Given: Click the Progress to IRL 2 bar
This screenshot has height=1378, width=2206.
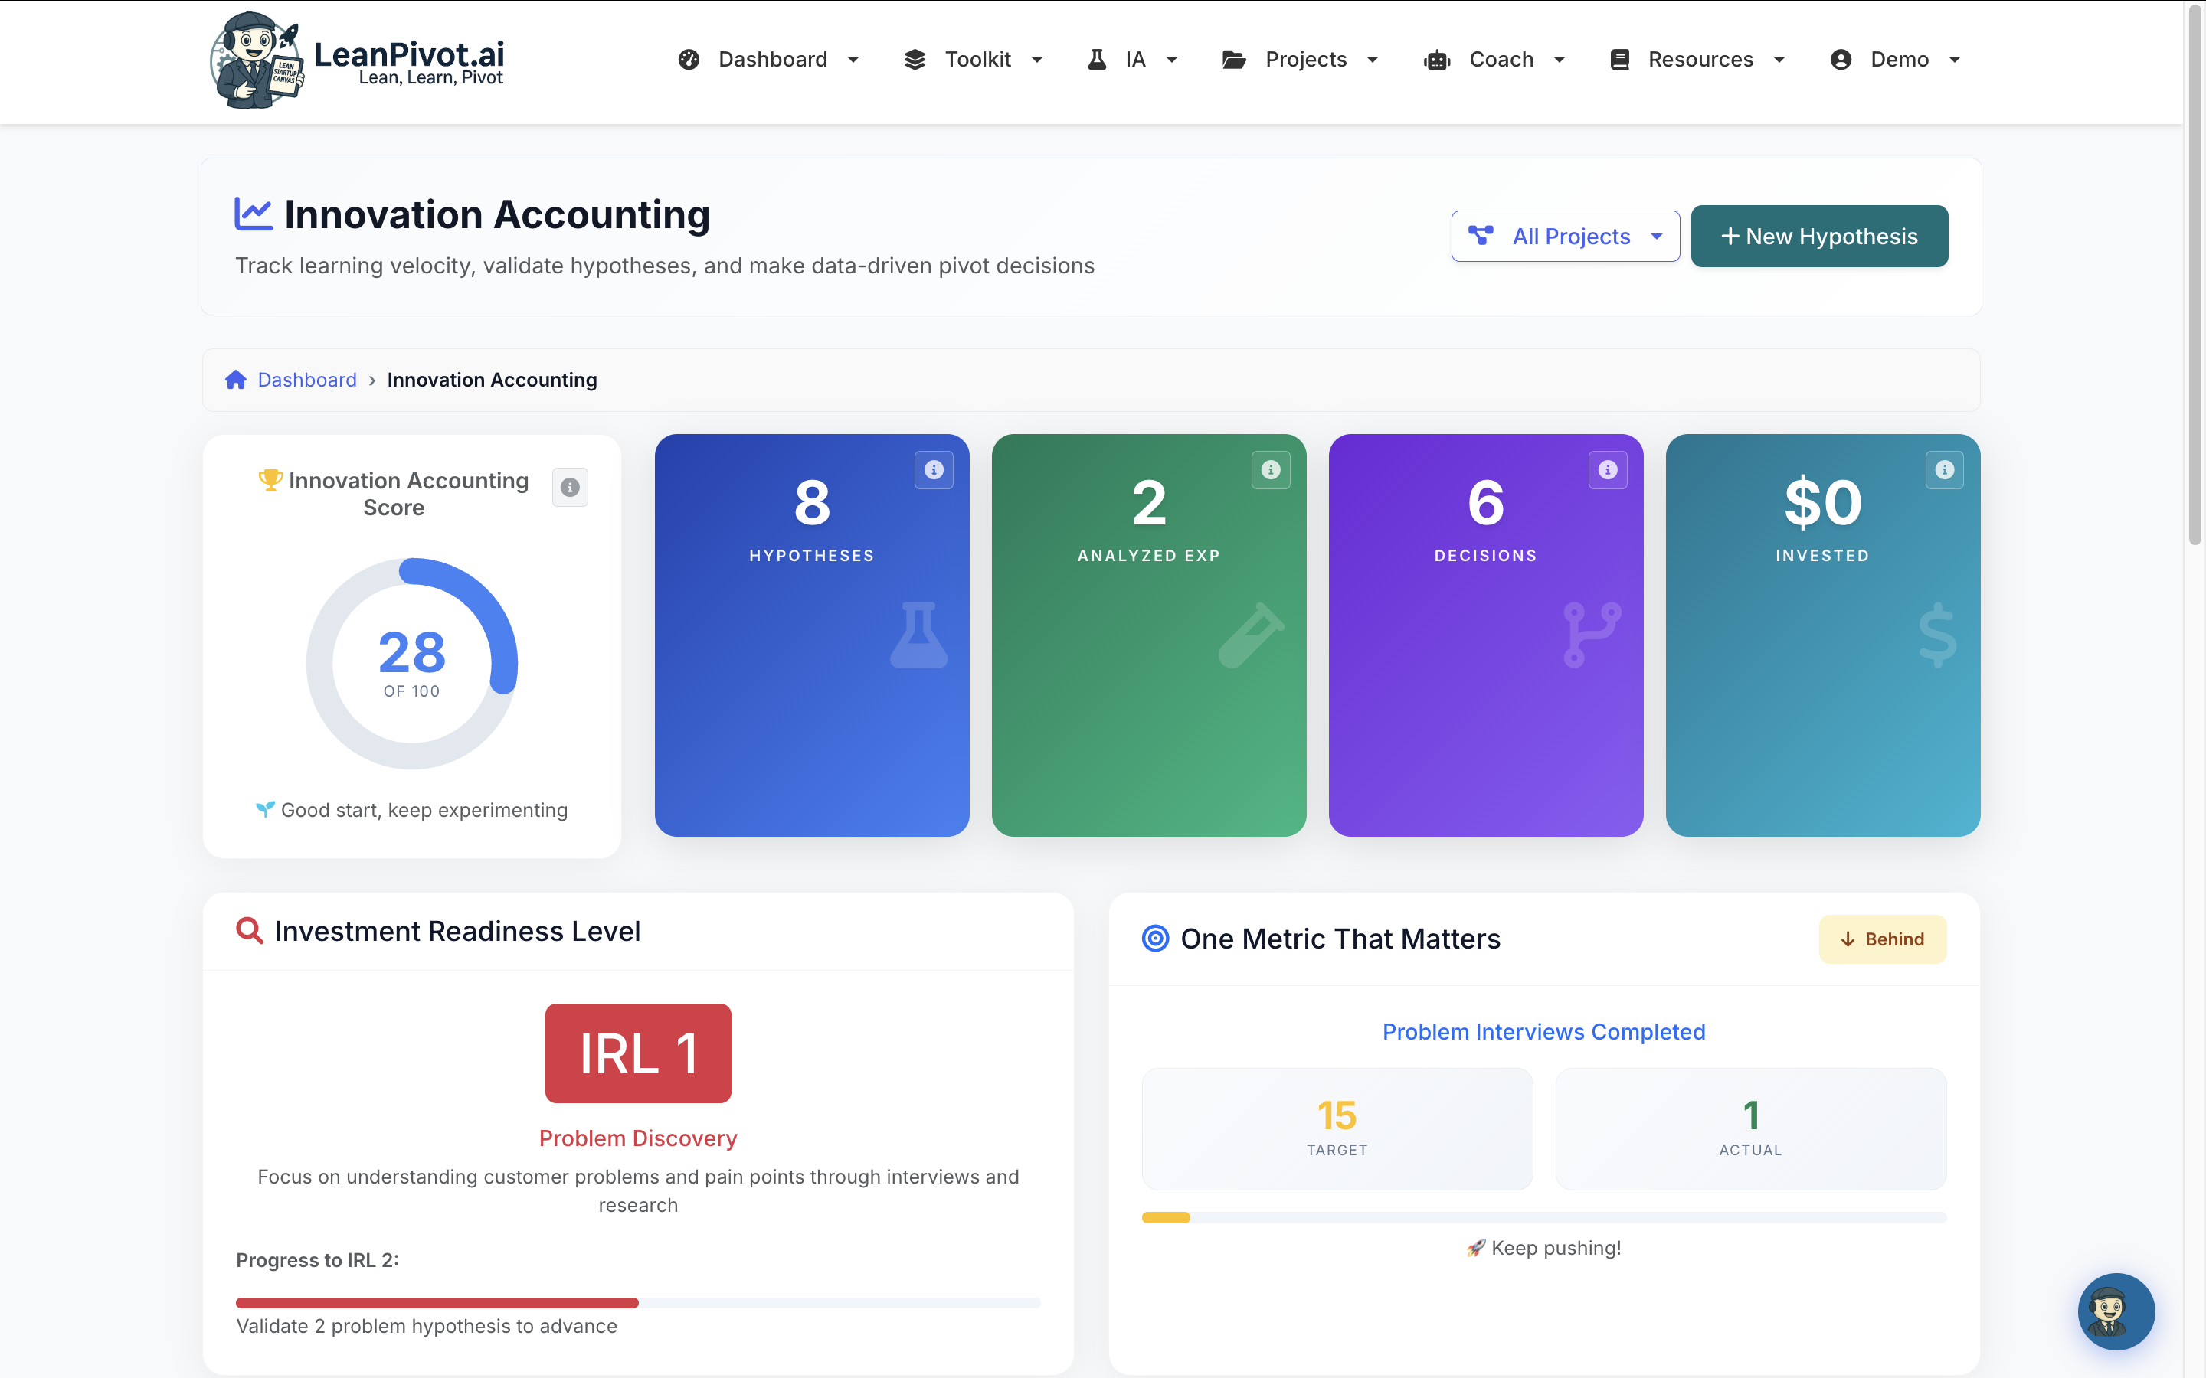Looking at the screenshot, I should point(637,1301).
